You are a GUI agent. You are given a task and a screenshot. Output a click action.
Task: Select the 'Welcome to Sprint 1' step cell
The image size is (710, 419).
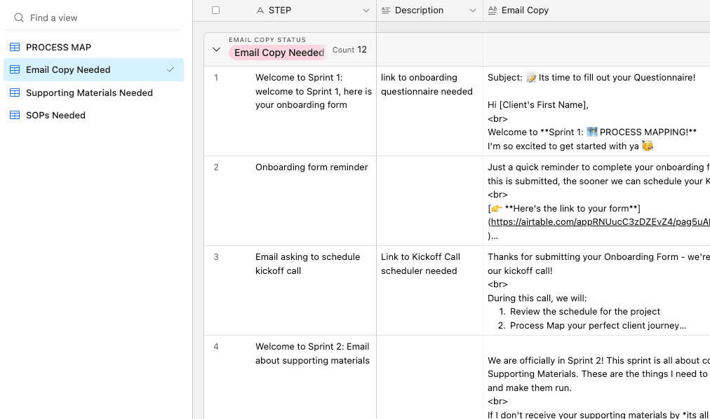click(314, 111)
